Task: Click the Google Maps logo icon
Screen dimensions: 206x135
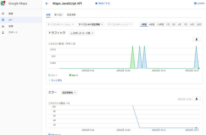Action: [3, 4]
